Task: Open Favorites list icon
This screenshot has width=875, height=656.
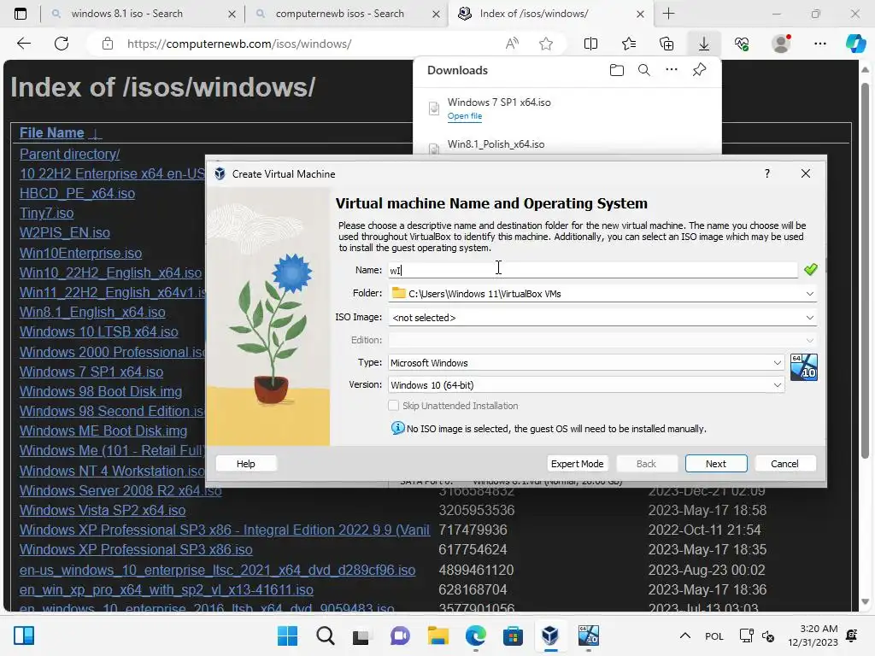Action: pos(629,44)
